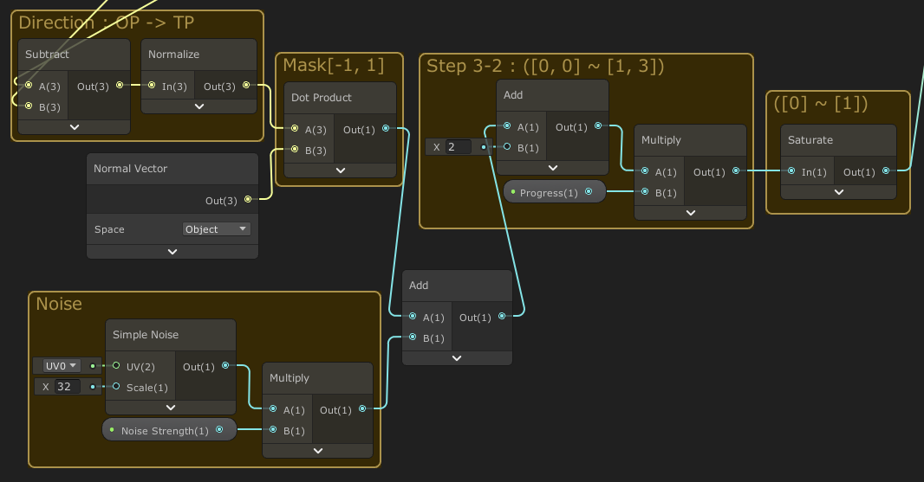Click the Simple Noise Out(1) output port
924x482 pixels.
[225, 365]
